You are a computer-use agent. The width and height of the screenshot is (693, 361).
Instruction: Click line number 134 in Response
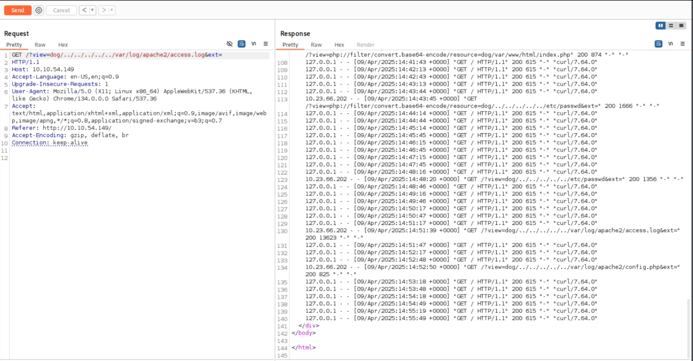pyautogui.click(x=283, y=267)
